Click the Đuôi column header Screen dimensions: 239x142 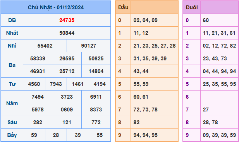(x=192, y=7)
